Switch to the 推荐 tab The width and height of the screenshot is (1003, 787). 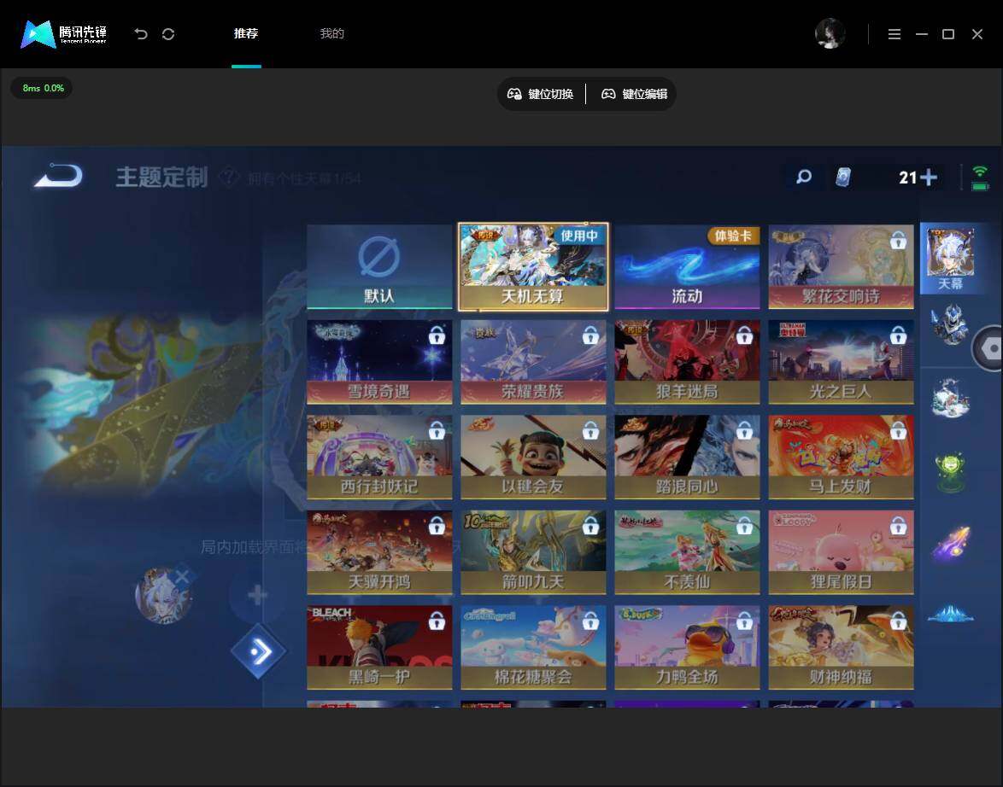(x=246, y=33)
